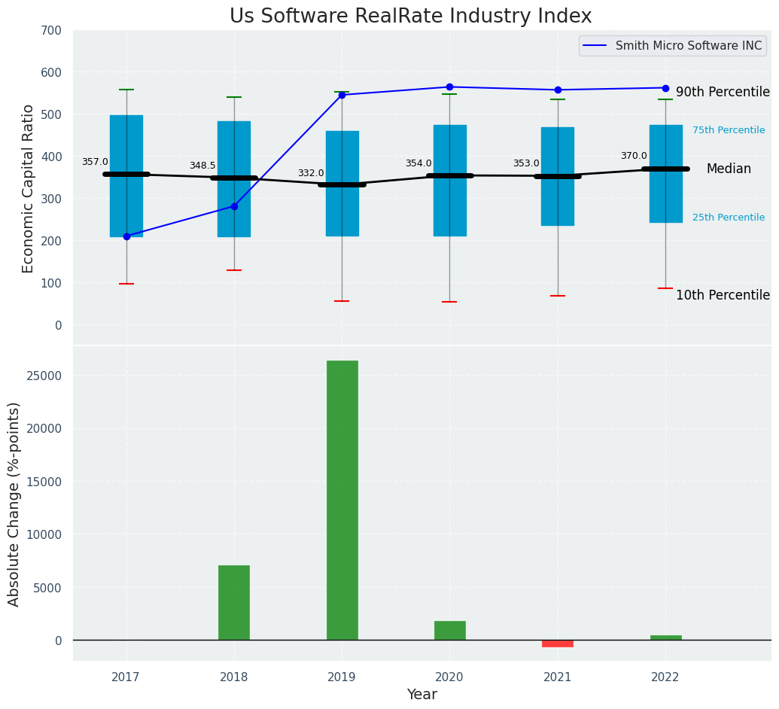Select the 2018 blue data point
Viewport: 779px width, 709px height.
click(234, 206)
